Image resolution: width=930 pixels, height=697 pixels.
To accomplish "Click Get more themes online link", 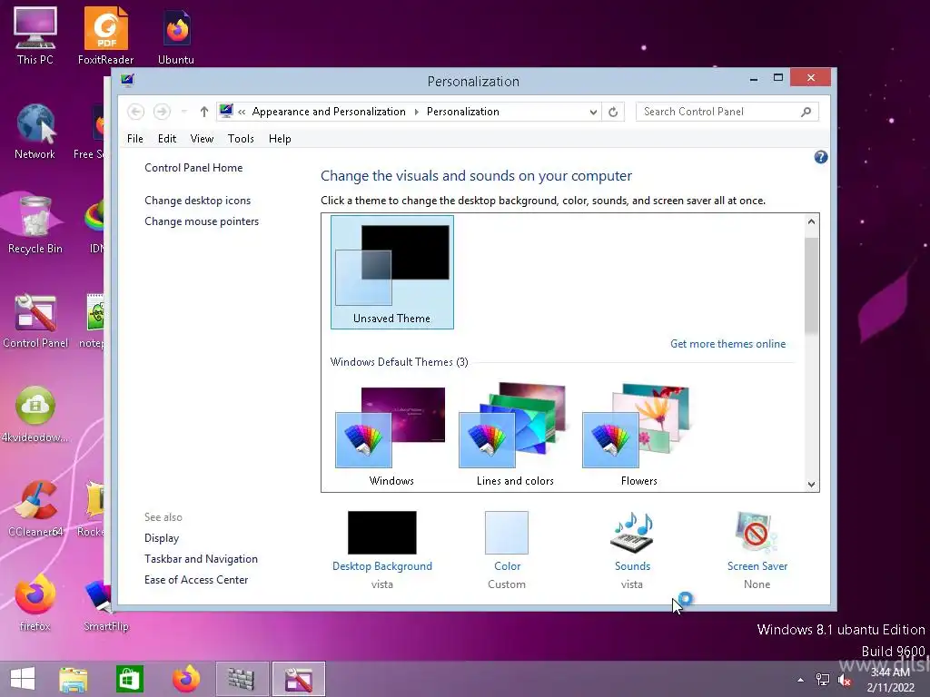I will click(727, 344).
